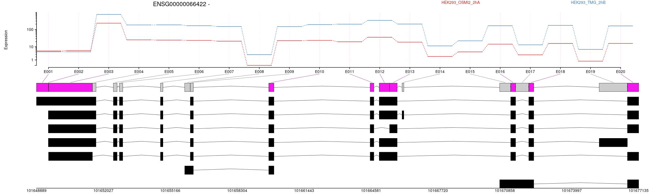Click genomic coordinate 101661443
Screen dimensions: 669x195
pos(304,191)
